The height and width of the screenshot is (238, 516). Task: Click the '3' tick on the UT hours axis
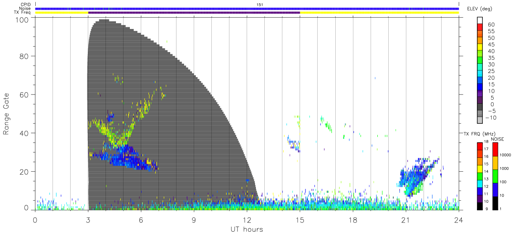(88, 220)
